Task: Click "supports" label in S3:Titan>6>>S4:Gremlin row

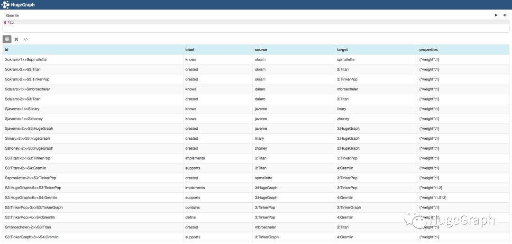Action: (192, 168)
